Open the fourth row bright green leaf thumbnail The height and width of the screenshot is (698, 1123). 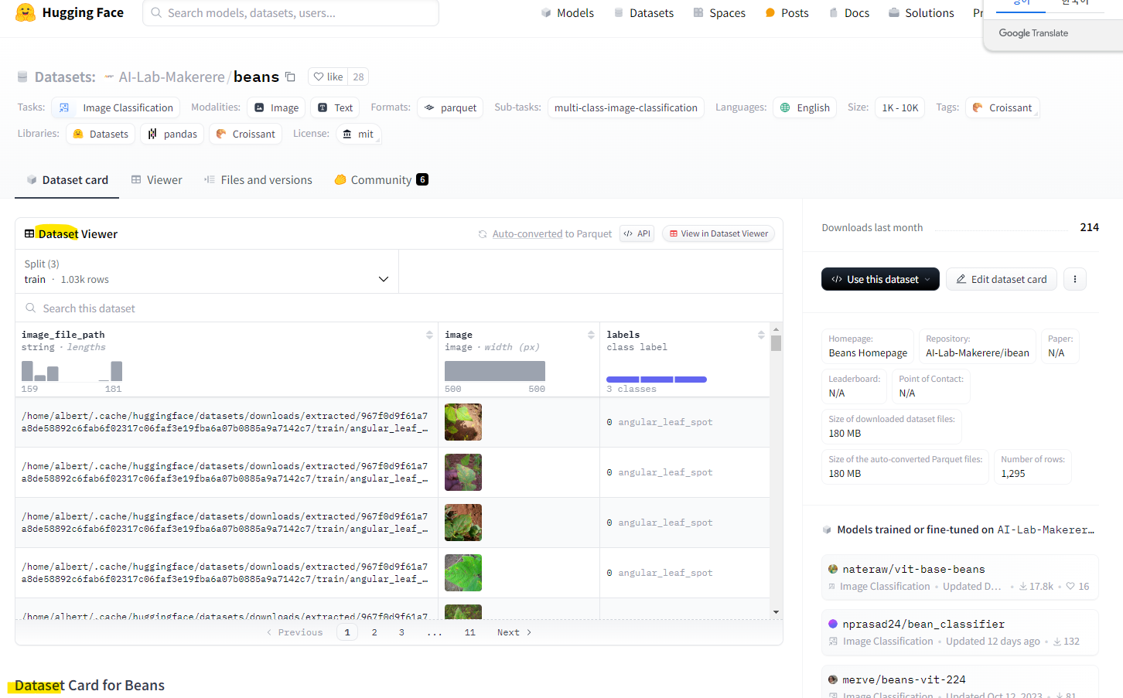tap(463, 573)
